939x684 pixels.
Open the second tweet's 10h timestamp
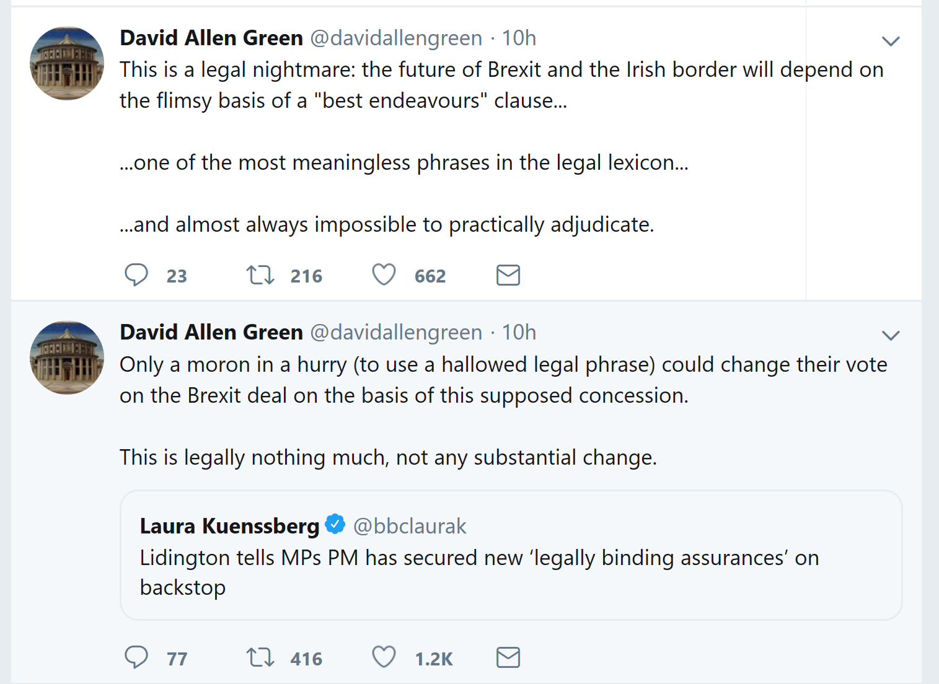pos(519,333)
